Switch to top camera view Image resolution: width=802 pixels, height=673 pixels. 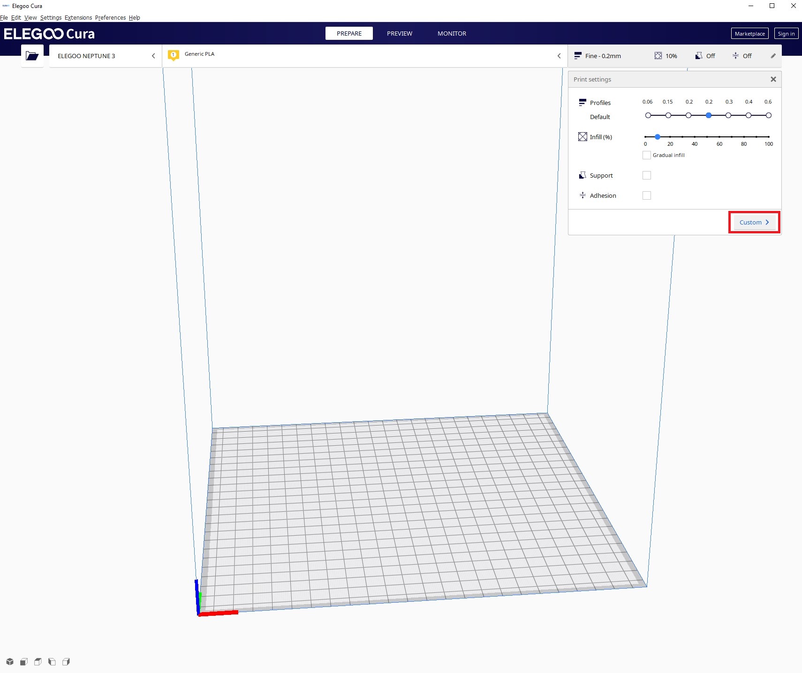(38, 662)
